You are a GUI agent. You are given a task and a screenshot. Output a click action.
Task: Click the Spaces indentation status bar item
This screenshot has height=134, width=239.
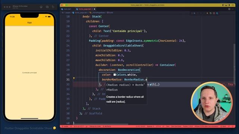(x=150, y=127)
